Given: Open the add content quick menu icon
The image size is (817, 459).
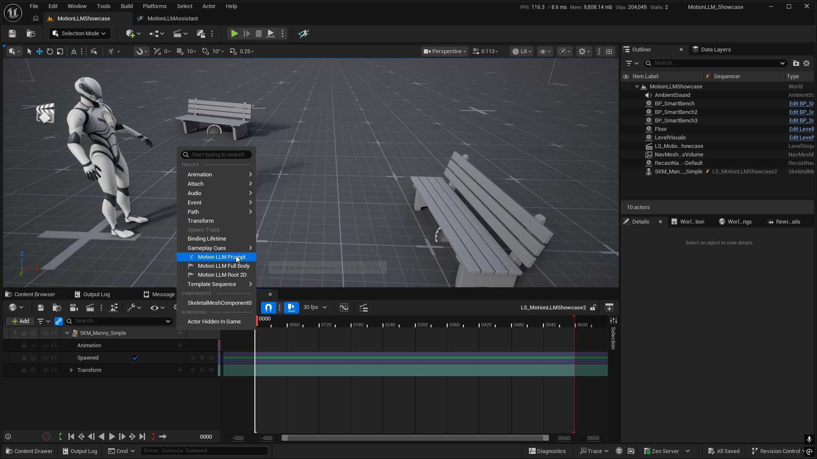Looking at the screenshot, I should pyautogui.click(x=133, y=34).
